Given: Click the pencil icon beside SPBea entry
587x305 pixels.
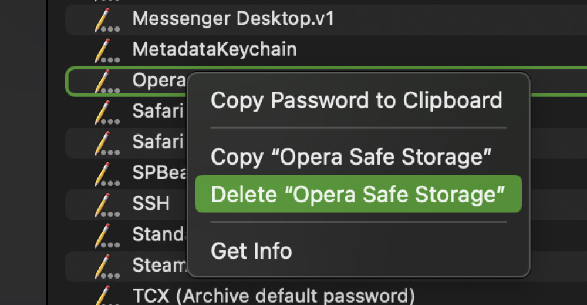Looking at the screenshot, I should coord(107,174).
